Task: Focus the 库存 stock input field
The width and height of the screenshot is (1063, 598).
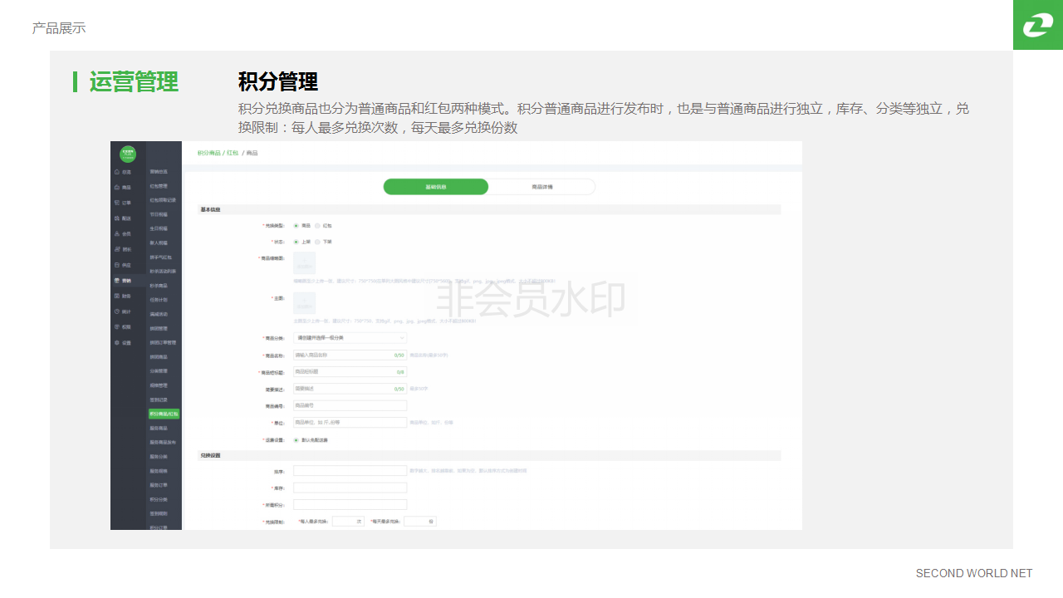Action: click(x=350, y=488)
